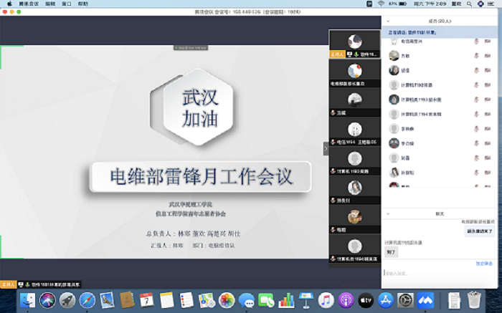Click the screen sharing label at bottom left
502x313 pixels.
[55, 284]
